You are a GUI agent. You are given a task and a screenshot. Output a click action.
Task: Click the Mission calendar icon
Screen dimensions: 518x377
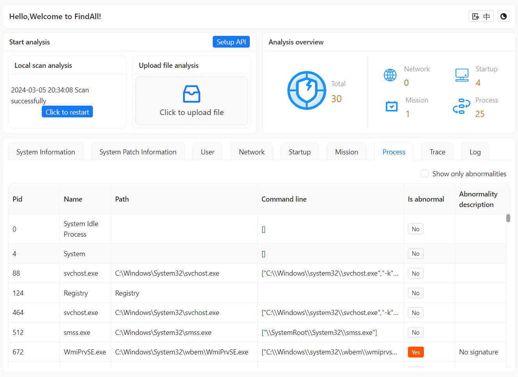(392, 106)
